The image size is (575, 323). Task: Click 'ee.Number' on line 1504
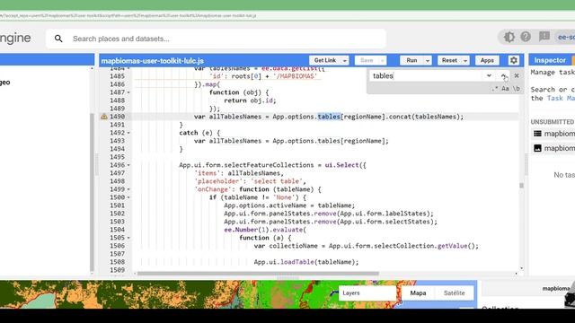[x=241, y=230]
